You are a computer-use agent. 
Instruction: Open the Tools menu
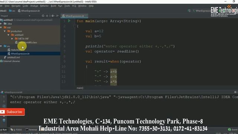tap(67, 6)
